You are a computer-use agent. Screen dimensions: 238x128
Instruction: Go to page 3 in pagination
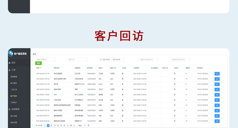[54, 125]
